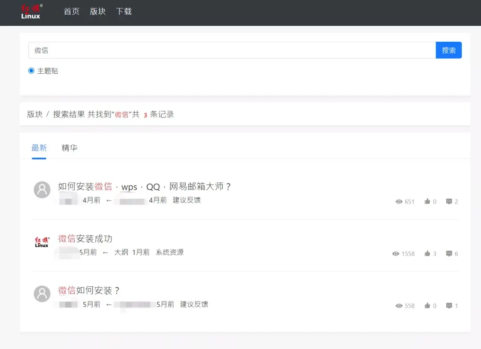Viewport: 481px width, 349px height.
Task: Click the thumbs-up icon on the 651-view post
Action: [x=427, y=201]
